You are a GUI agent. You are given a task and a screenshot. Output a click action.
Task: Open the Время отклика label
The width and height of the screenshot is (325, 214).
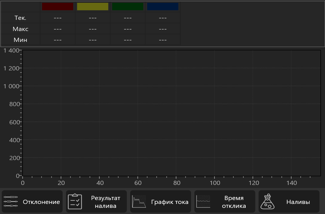pos(234,202)
